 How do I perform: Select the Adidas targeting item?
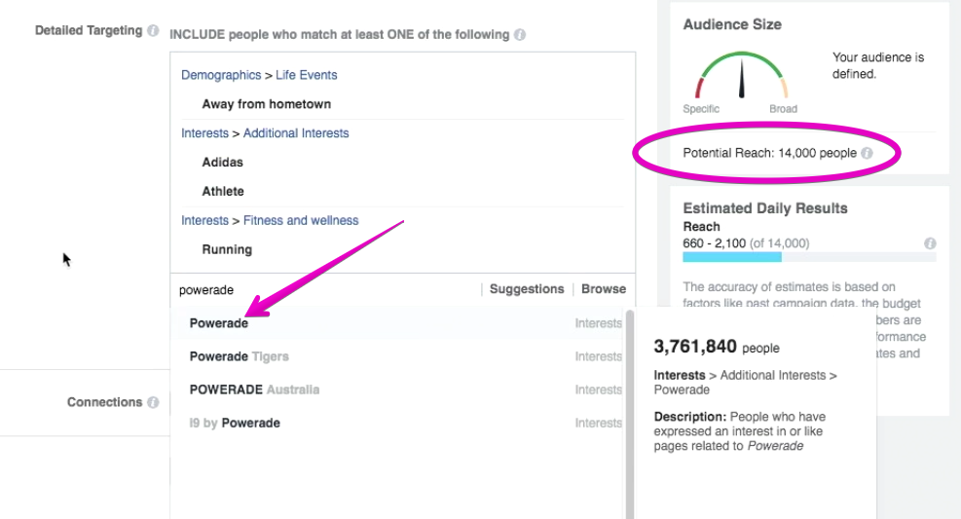coord(222,163)
